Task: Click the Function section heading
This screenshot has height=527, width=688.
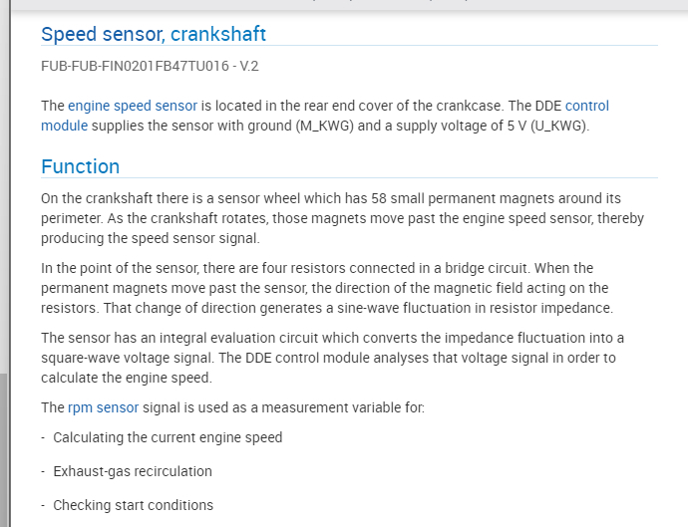Action: click(x=80, y=166)
